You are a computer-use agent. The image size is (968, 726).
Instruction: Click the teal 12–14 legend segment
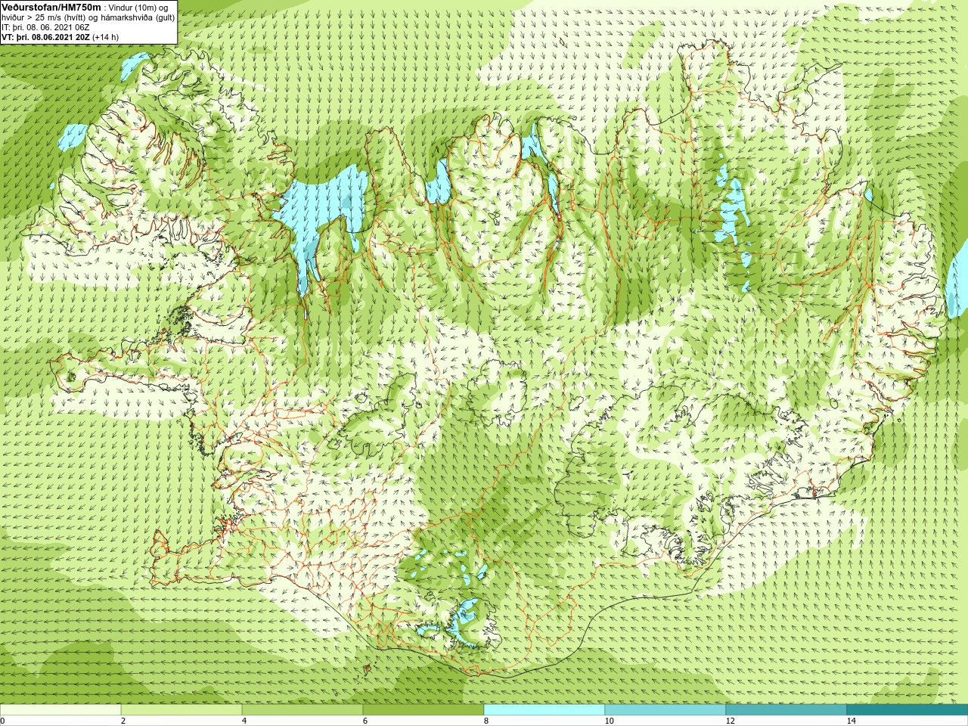786,710
